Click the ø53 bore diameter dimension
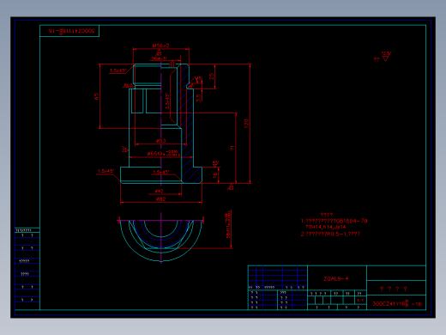 pos(161,141)
